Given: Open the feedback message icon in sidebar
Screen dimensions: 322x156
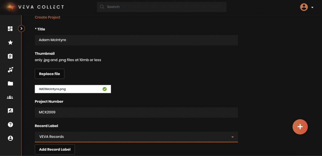Looking at the screenshot, I should click(10, 111).
